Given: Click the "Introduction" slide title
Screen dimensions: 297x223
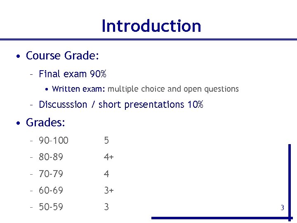Looking at the screenshot, I should point(151,26).
